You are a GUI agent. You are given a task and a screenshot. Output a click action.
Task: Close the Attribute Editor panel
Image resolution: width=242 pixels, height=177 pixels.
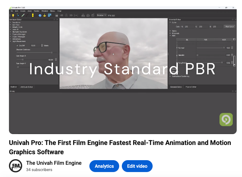57,19
